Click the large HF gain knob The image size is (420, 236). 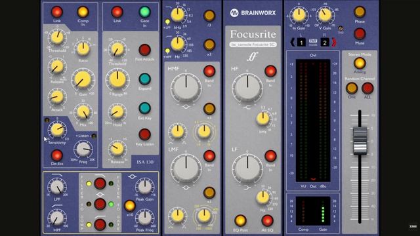(x=247, y=88)
